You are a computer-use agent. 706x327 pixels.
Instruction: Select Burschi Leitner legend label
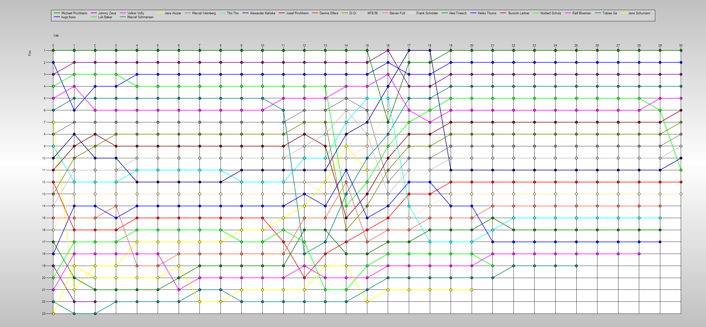(x=515, y=13)
